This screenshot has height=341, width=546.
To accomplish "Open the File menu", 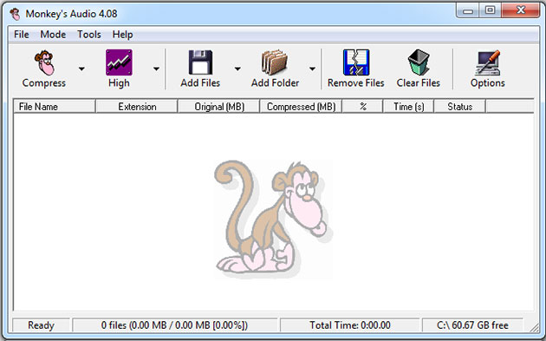I will [22, 35].
